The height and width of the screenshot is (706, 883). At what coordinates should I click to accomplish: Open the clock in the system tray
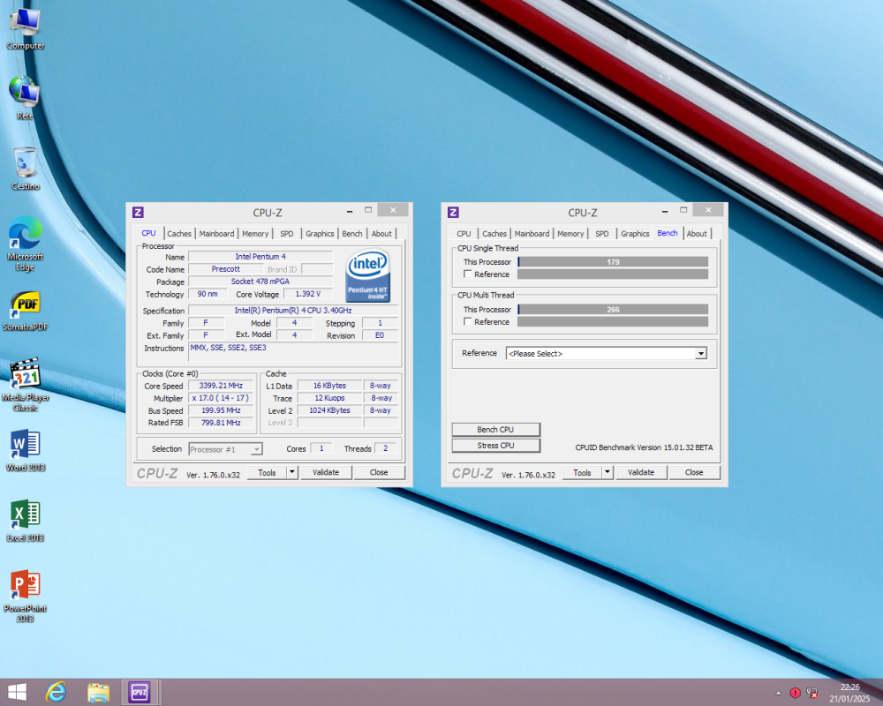[850, 692]
